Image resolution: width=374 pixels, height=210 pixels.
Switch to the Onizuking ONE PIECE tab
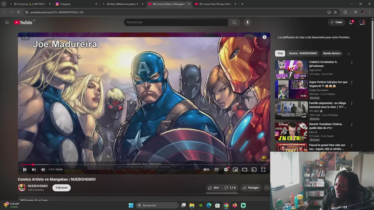[x=30, y=4]
